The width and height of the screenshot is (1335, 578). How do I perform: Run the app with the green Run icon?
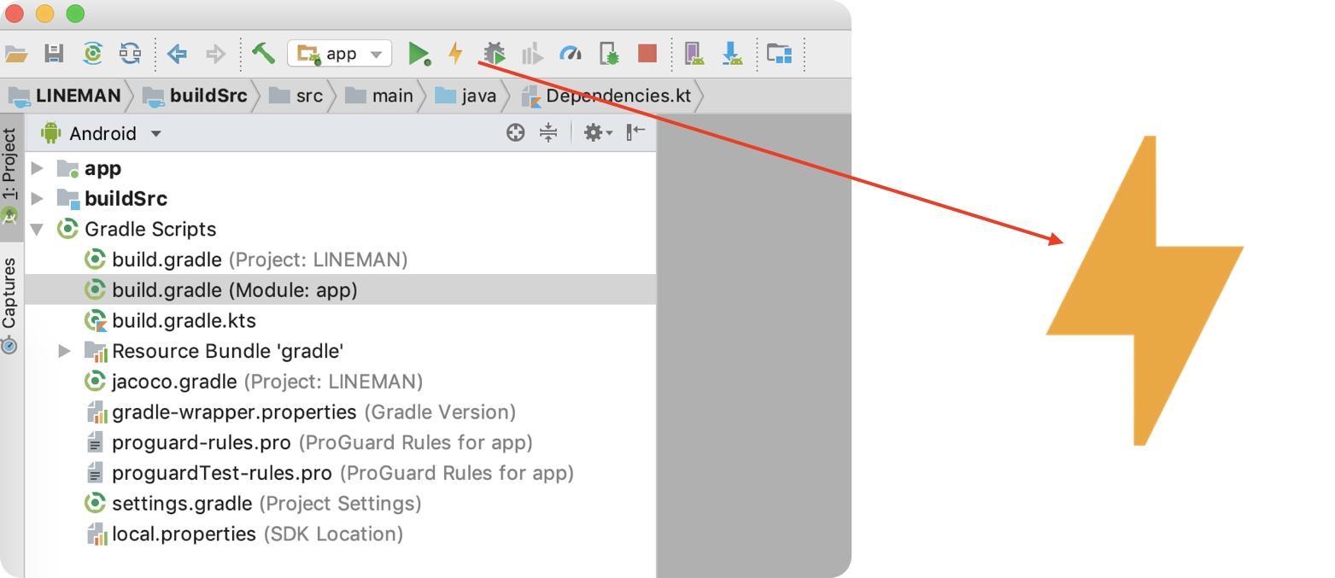(419, 53)
